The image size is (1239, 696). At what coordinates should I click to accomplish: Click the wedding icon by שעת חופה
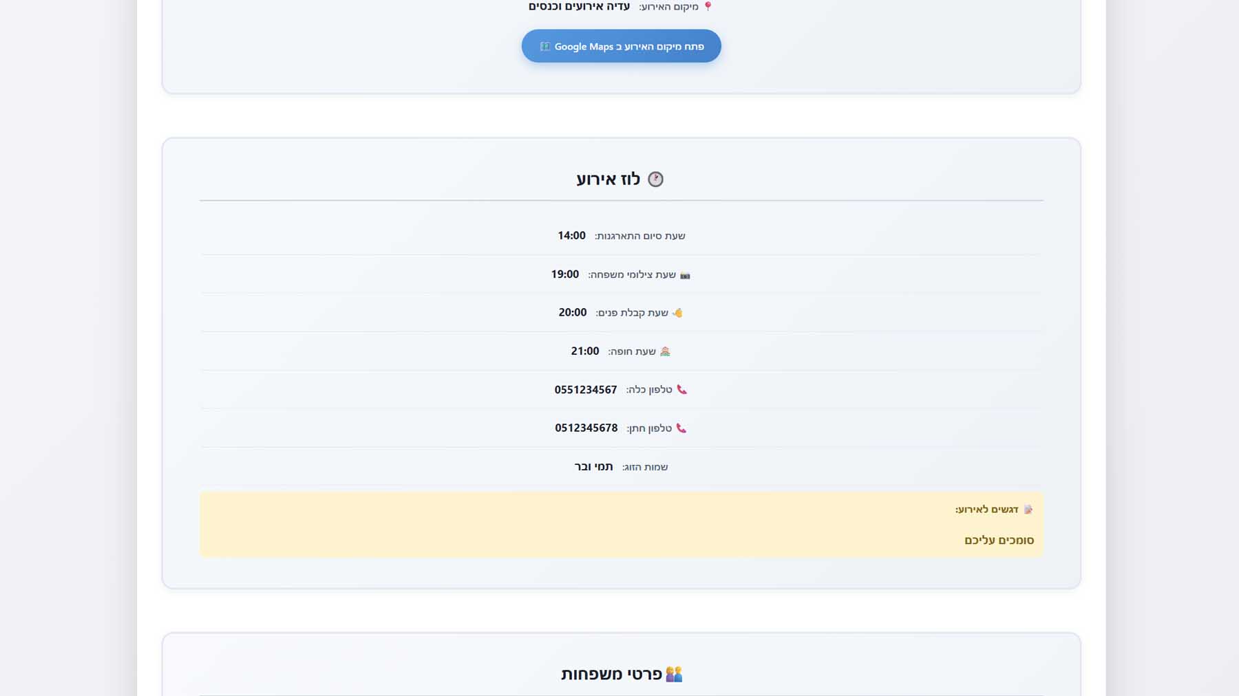click(665, 351)
